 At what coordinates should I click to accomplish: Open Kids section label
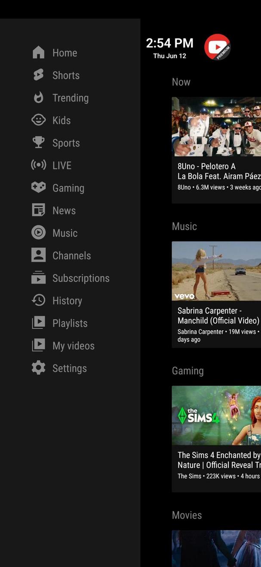tap(61, 120)
